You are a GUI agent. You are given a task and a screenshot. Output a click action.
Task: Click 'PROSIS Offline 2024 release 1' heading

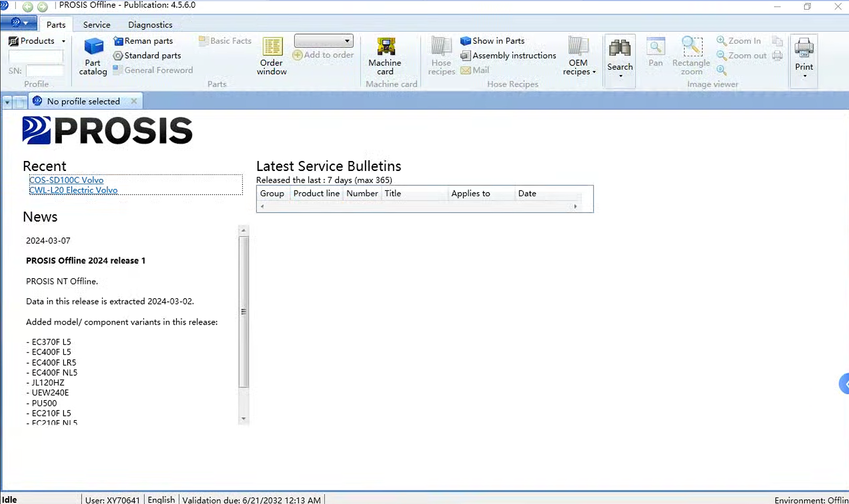[86, 261]
